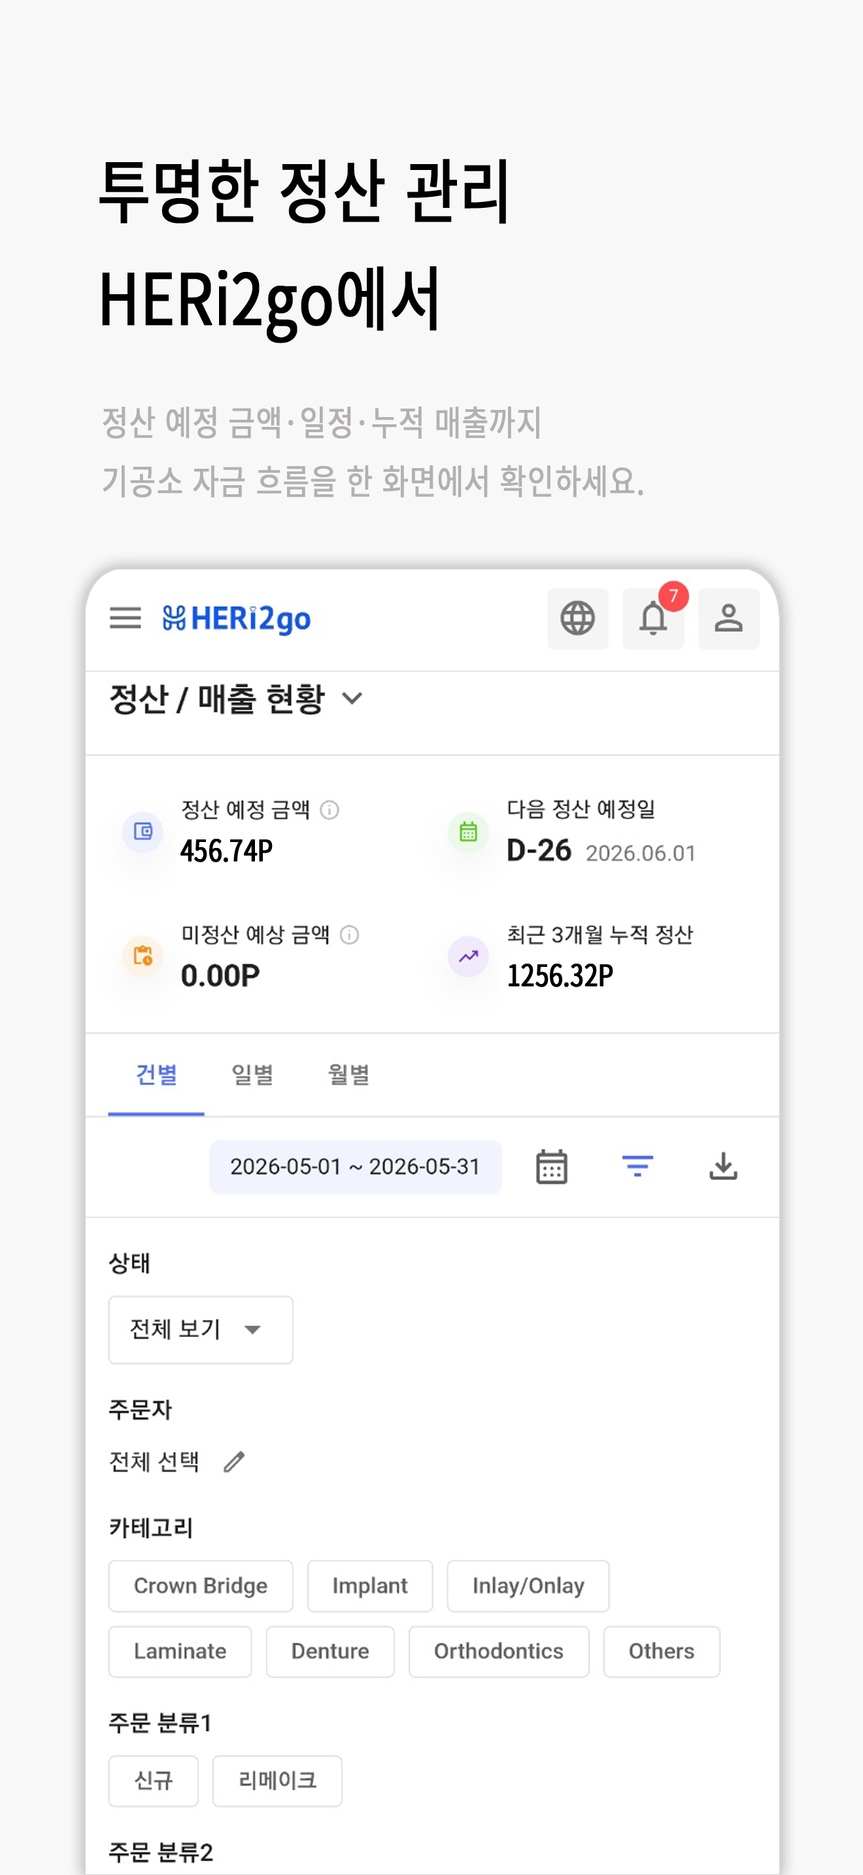
Task: Click the 1256.32P cumulative settlement value
Action: point(560,975)
